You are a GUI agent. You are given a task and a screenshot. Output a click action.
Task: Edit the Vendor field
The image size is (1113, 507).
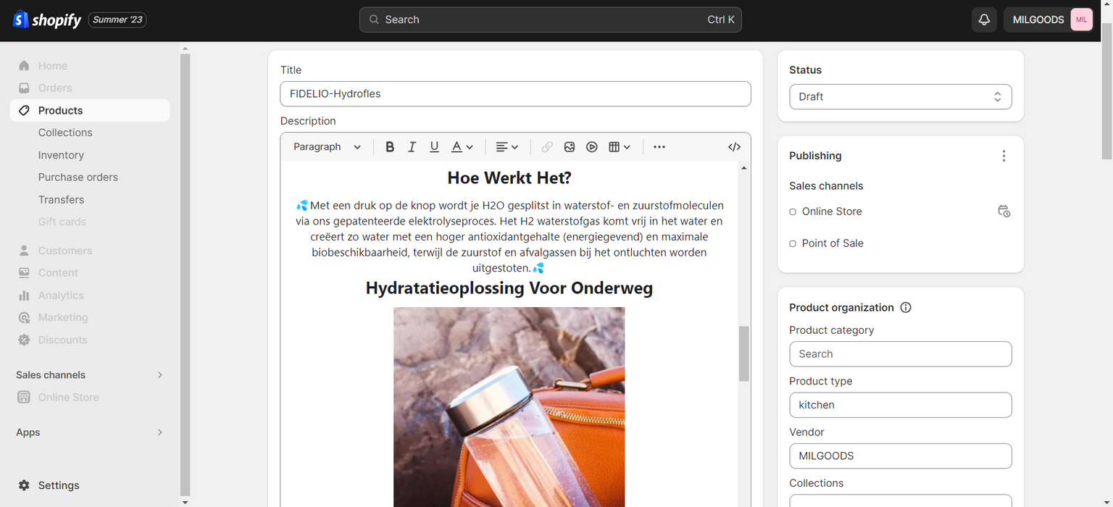coord(901,456)
